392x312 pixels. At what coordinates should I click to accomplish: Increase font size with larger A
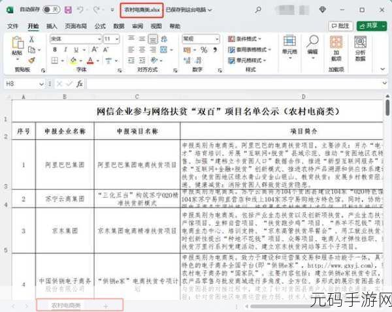pos(95,50)
